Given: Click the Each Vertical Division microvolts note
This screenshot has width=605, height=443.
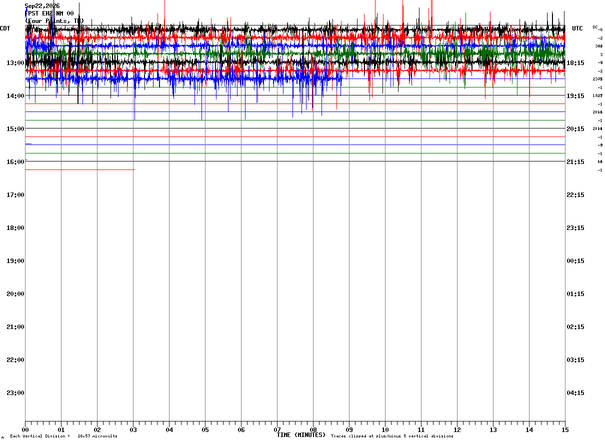Looking at the screenshot, I should click(63, 436).
